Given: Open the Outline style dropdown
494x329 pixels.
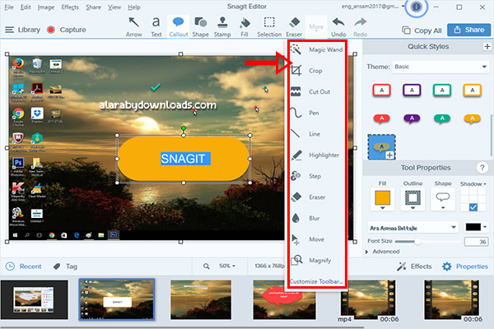Looking at the screenshot, I should coord(412,199).
